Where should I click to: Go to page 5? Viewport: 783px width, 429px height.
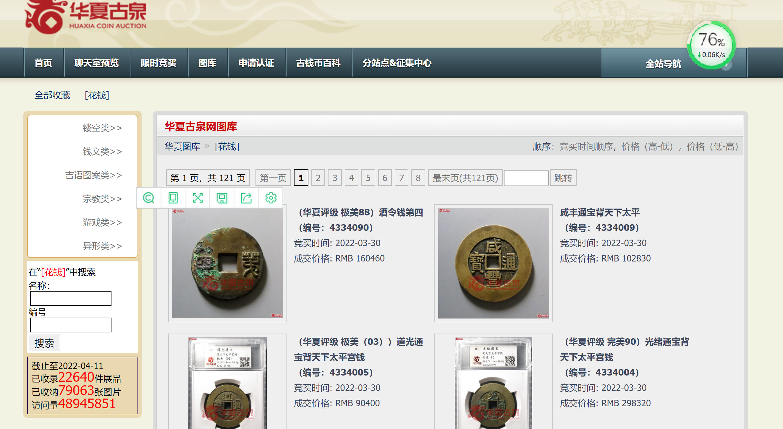click(x=368, y=178)
